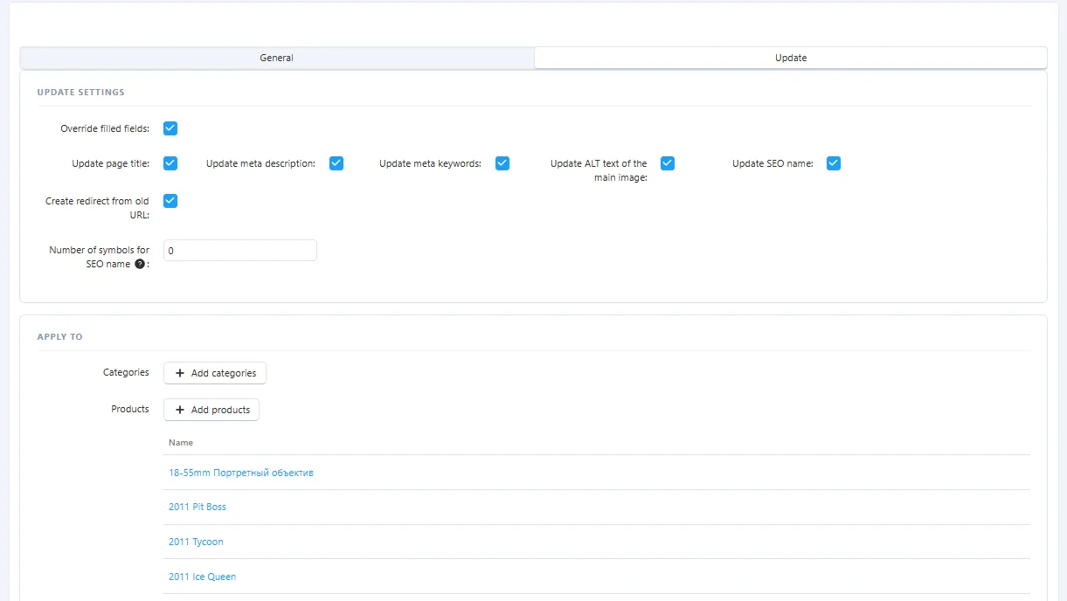The image size is (1067, 601).
Task: Toggle the Update SEO name checkbox
Action: [834, 163]
